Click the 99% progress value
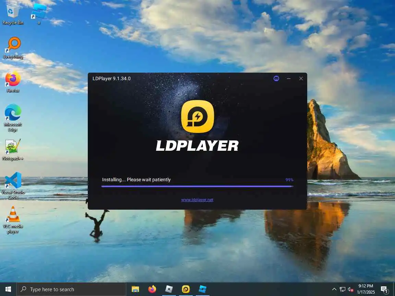The image size is (395, 296). click(289, 180)
